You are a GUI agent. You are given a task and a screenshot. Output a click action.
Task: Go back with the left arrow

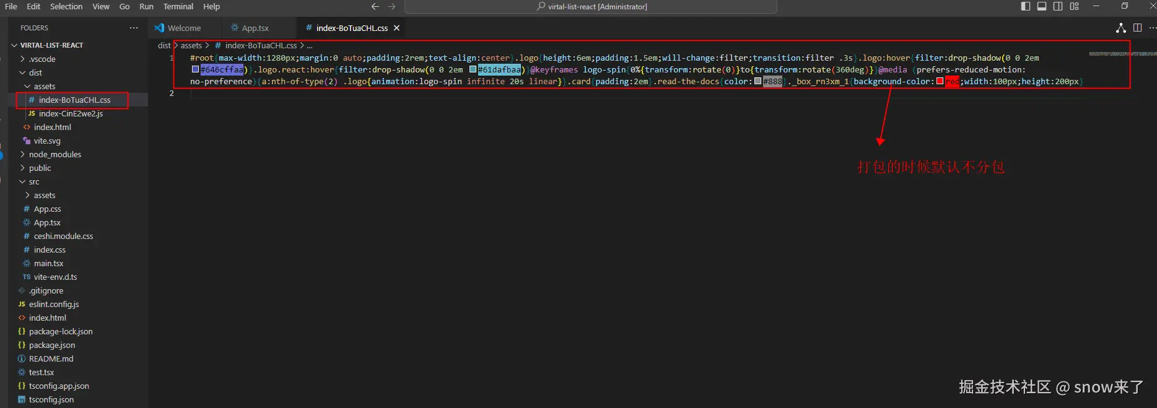point(375,6)
